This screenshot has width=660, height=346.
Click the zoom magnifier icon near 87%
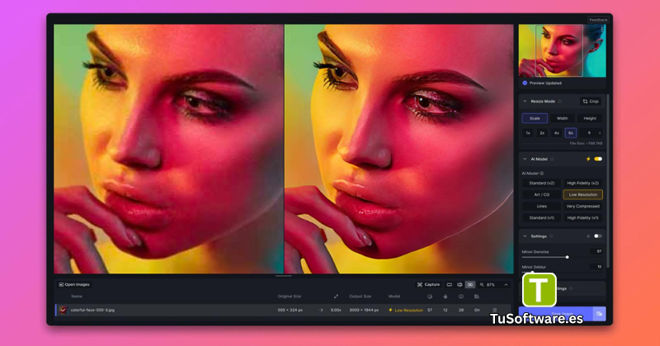click(482, 284)
